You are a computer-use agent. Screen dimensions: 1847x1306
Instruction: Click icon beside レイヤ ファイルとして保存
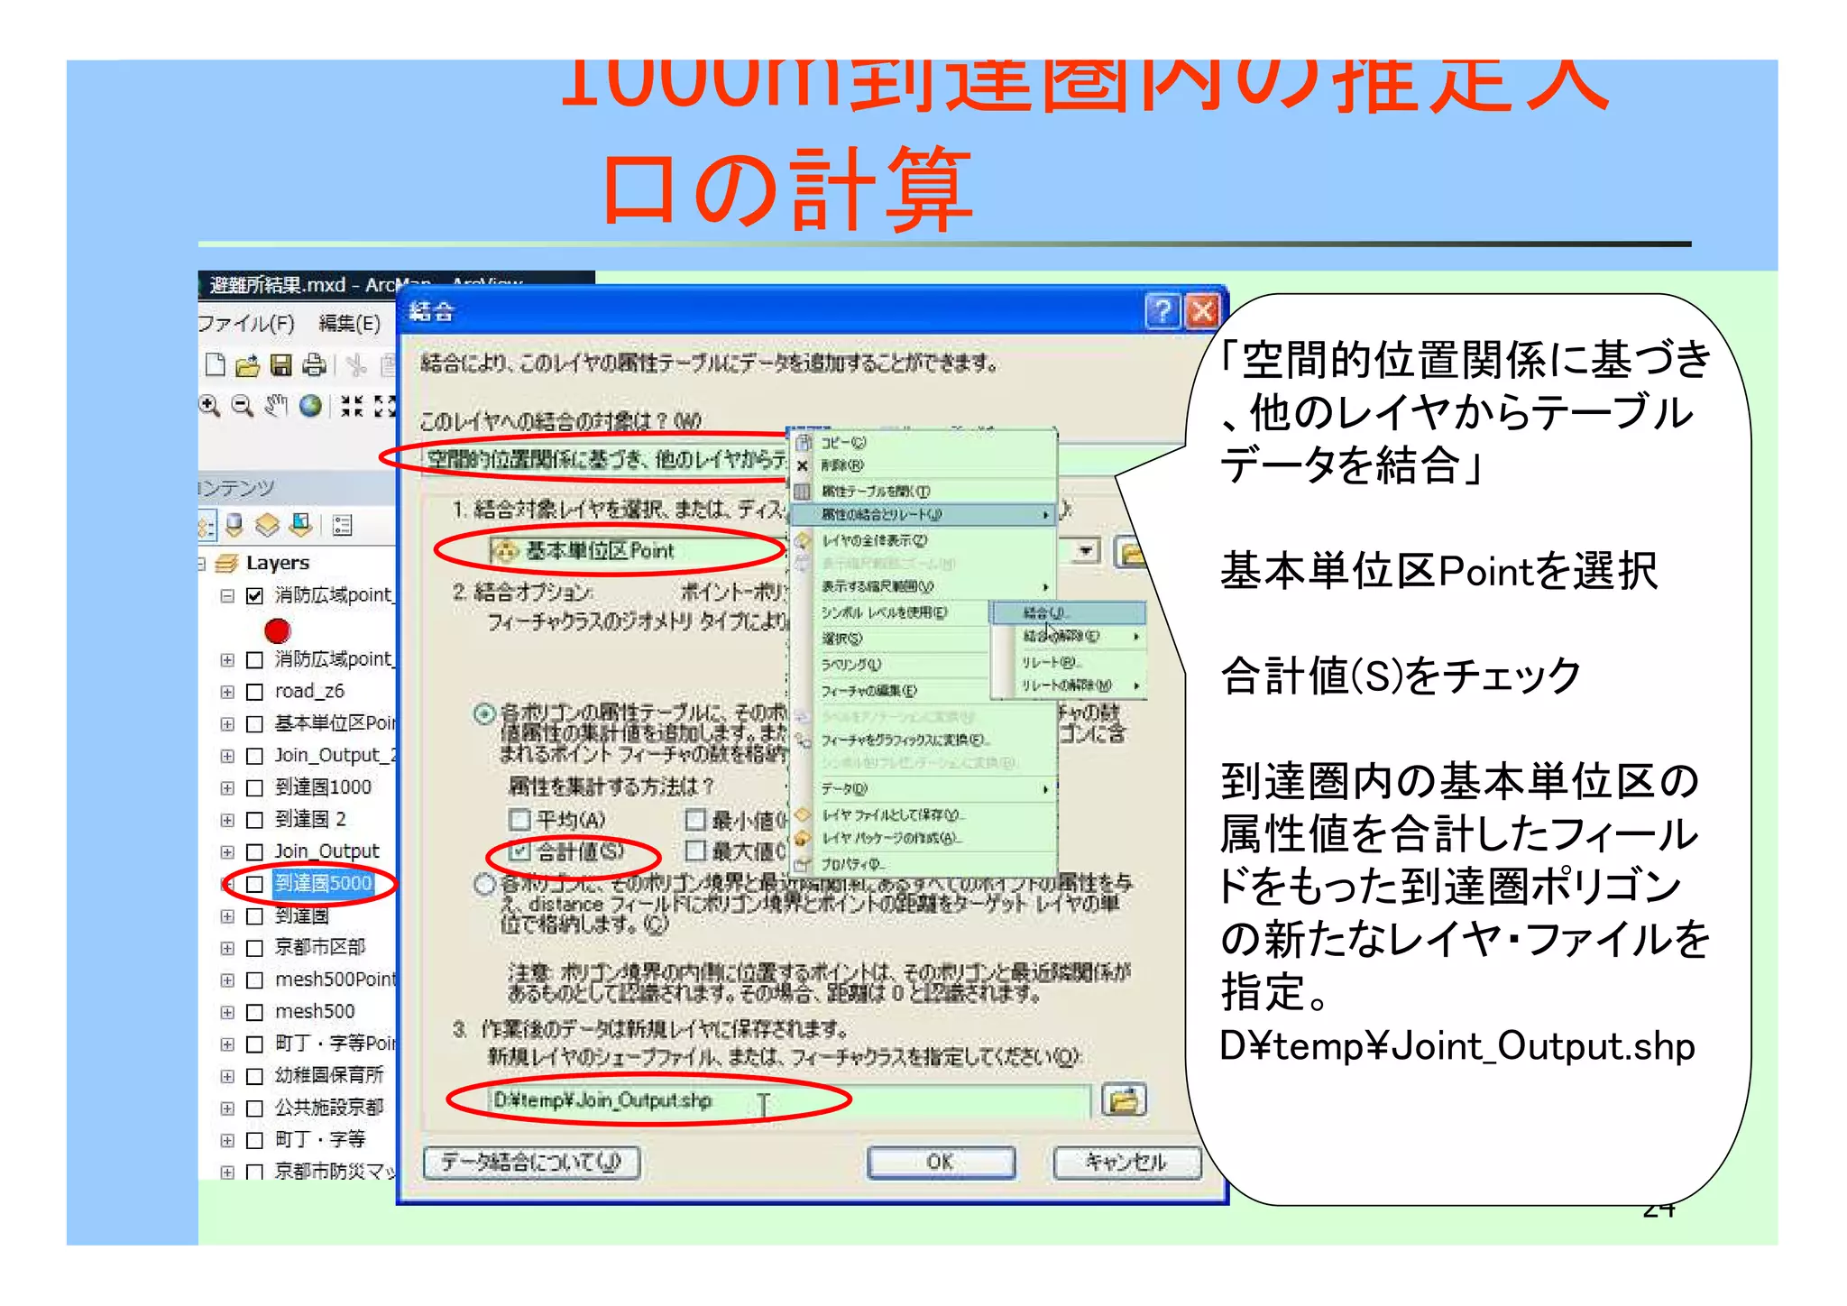[x=803, y=814]
